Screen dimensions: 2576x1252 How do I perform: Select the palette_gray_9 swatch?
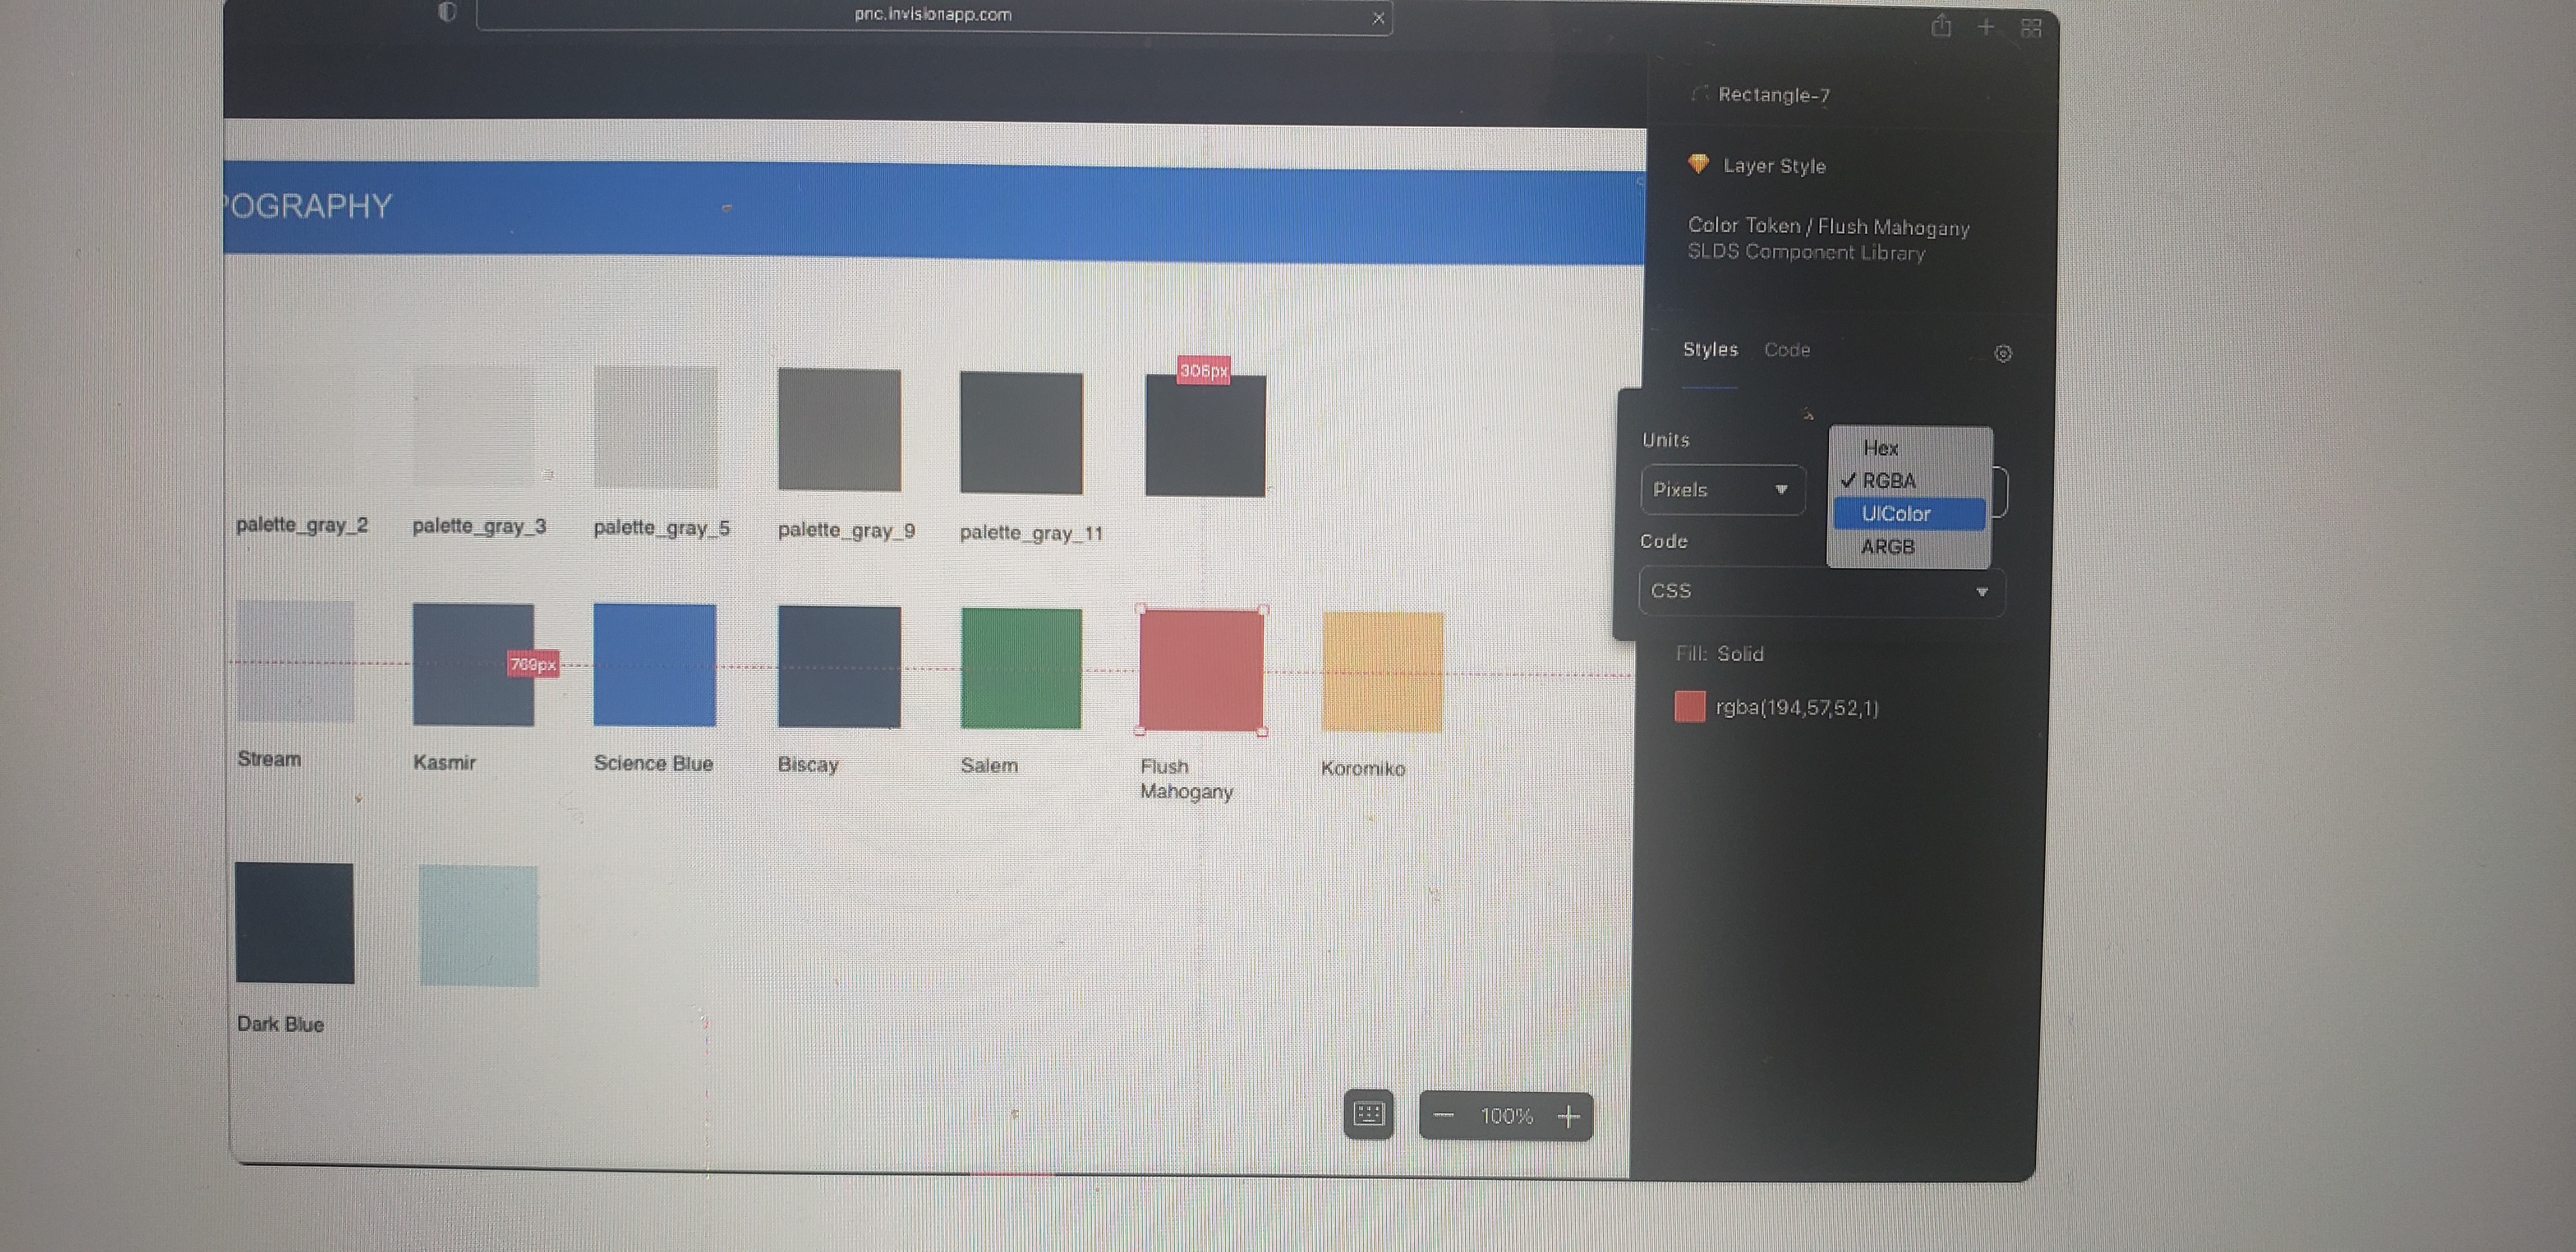(839, 430)
